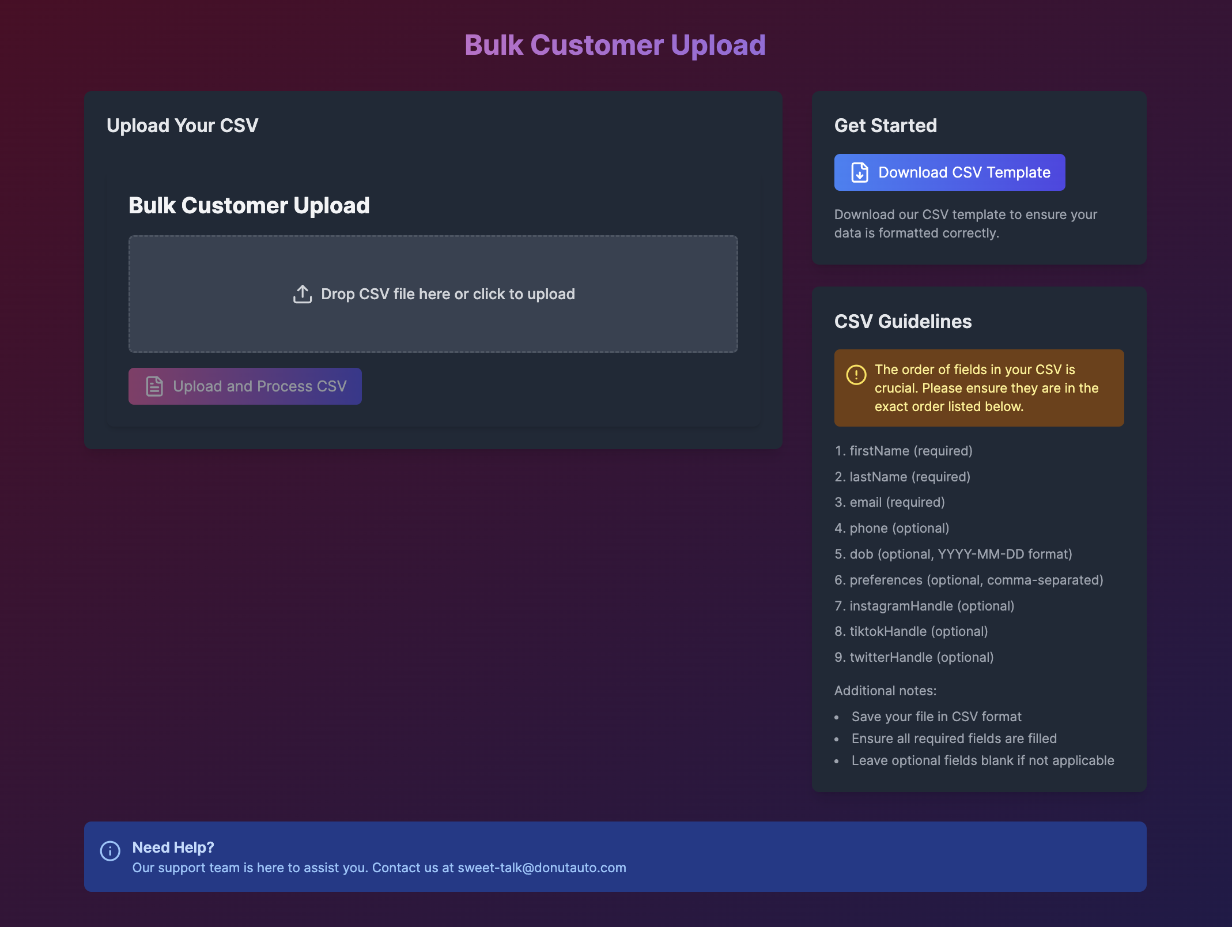
Task: Click the upload arrow icon in drop zone
Action: pos(303,294)
